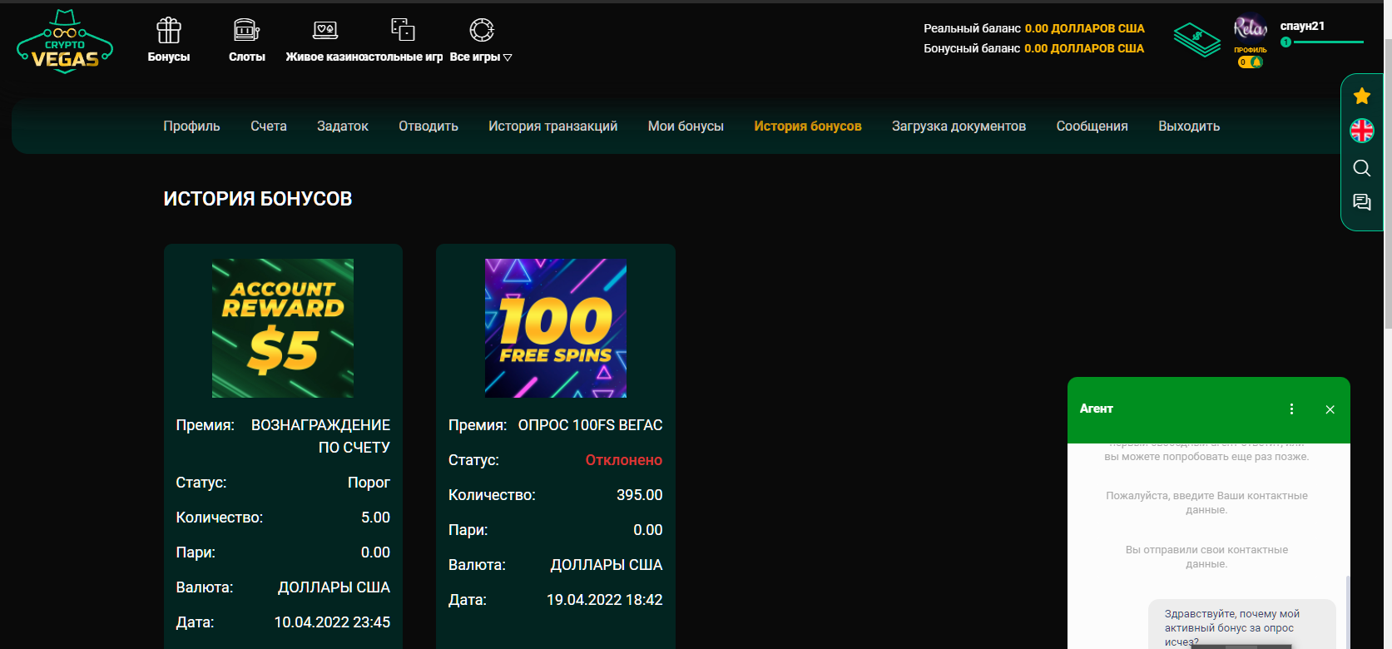Click the cash stack deposit icon
This screenshot has height=649, width=1392.
pyautogui.click(x=1196, y=39)
